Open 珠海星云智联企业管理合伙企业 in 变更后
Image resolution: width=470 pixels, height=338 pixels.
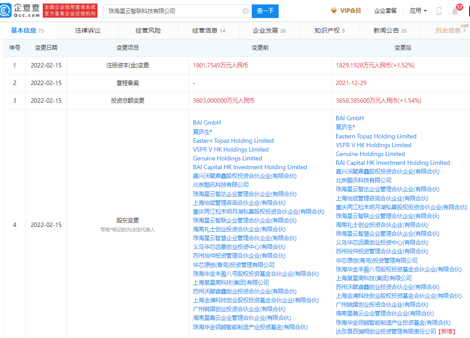pos(388,216)
